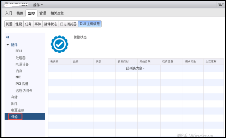Collapse the 硬件 tree node
Screen dimensions: 226x138
8,45
